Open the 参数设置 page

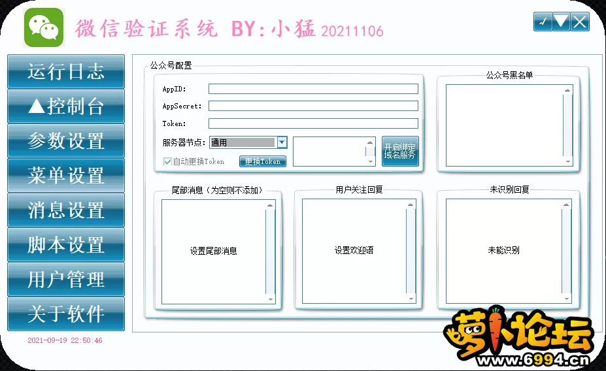66,140
